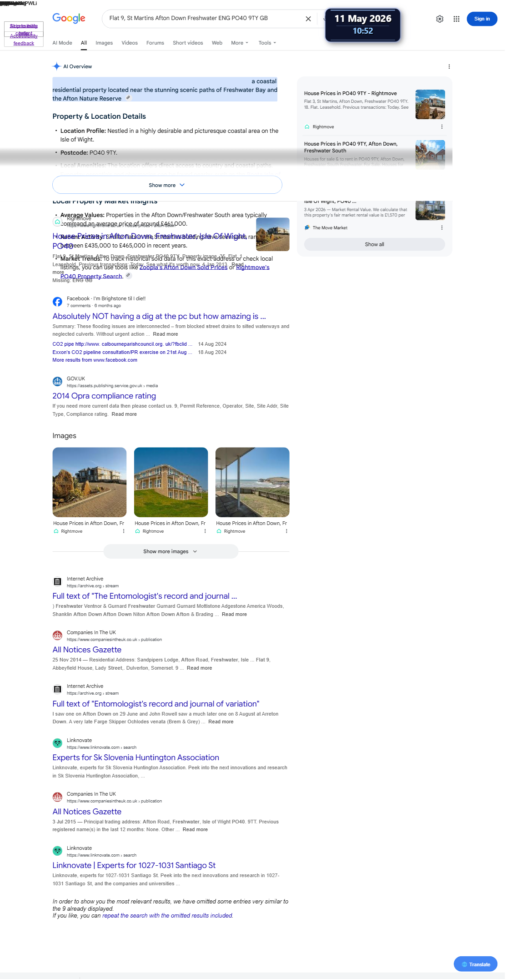Open the first Rightmove card house thumbnail
The height and width of the screenshot is (979, 511).
point(430,105)
